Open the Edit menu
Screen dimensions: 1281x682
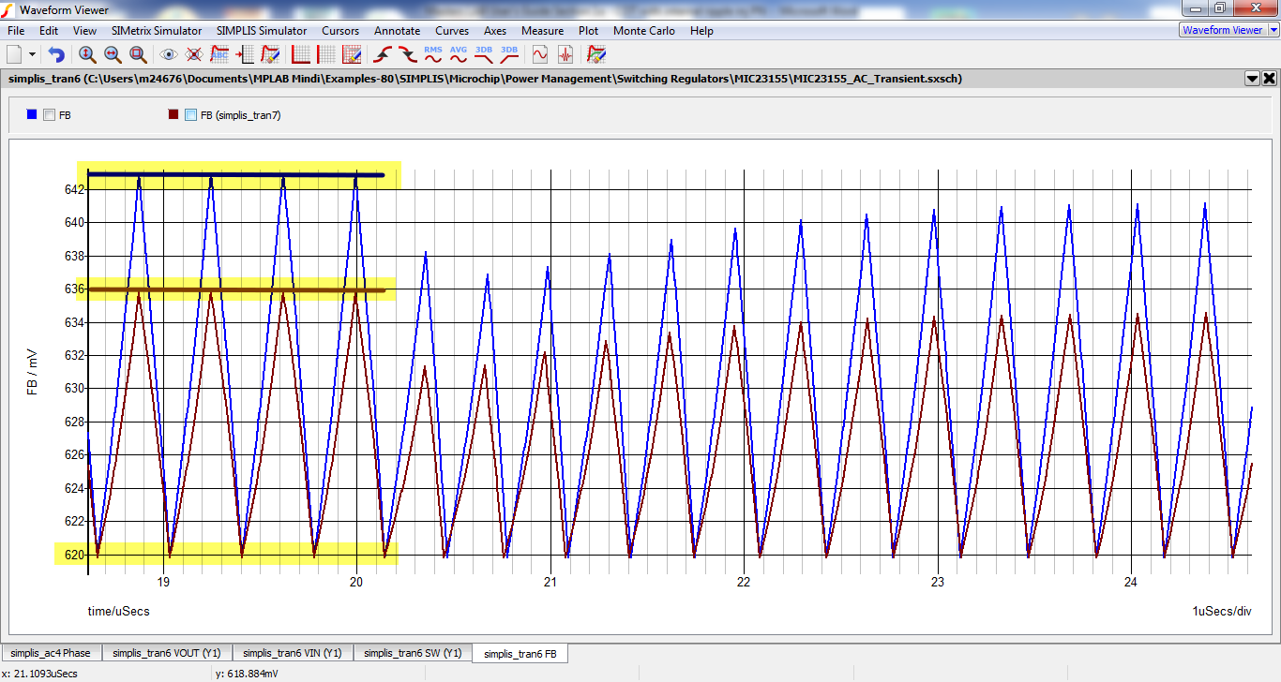(49, 30)
